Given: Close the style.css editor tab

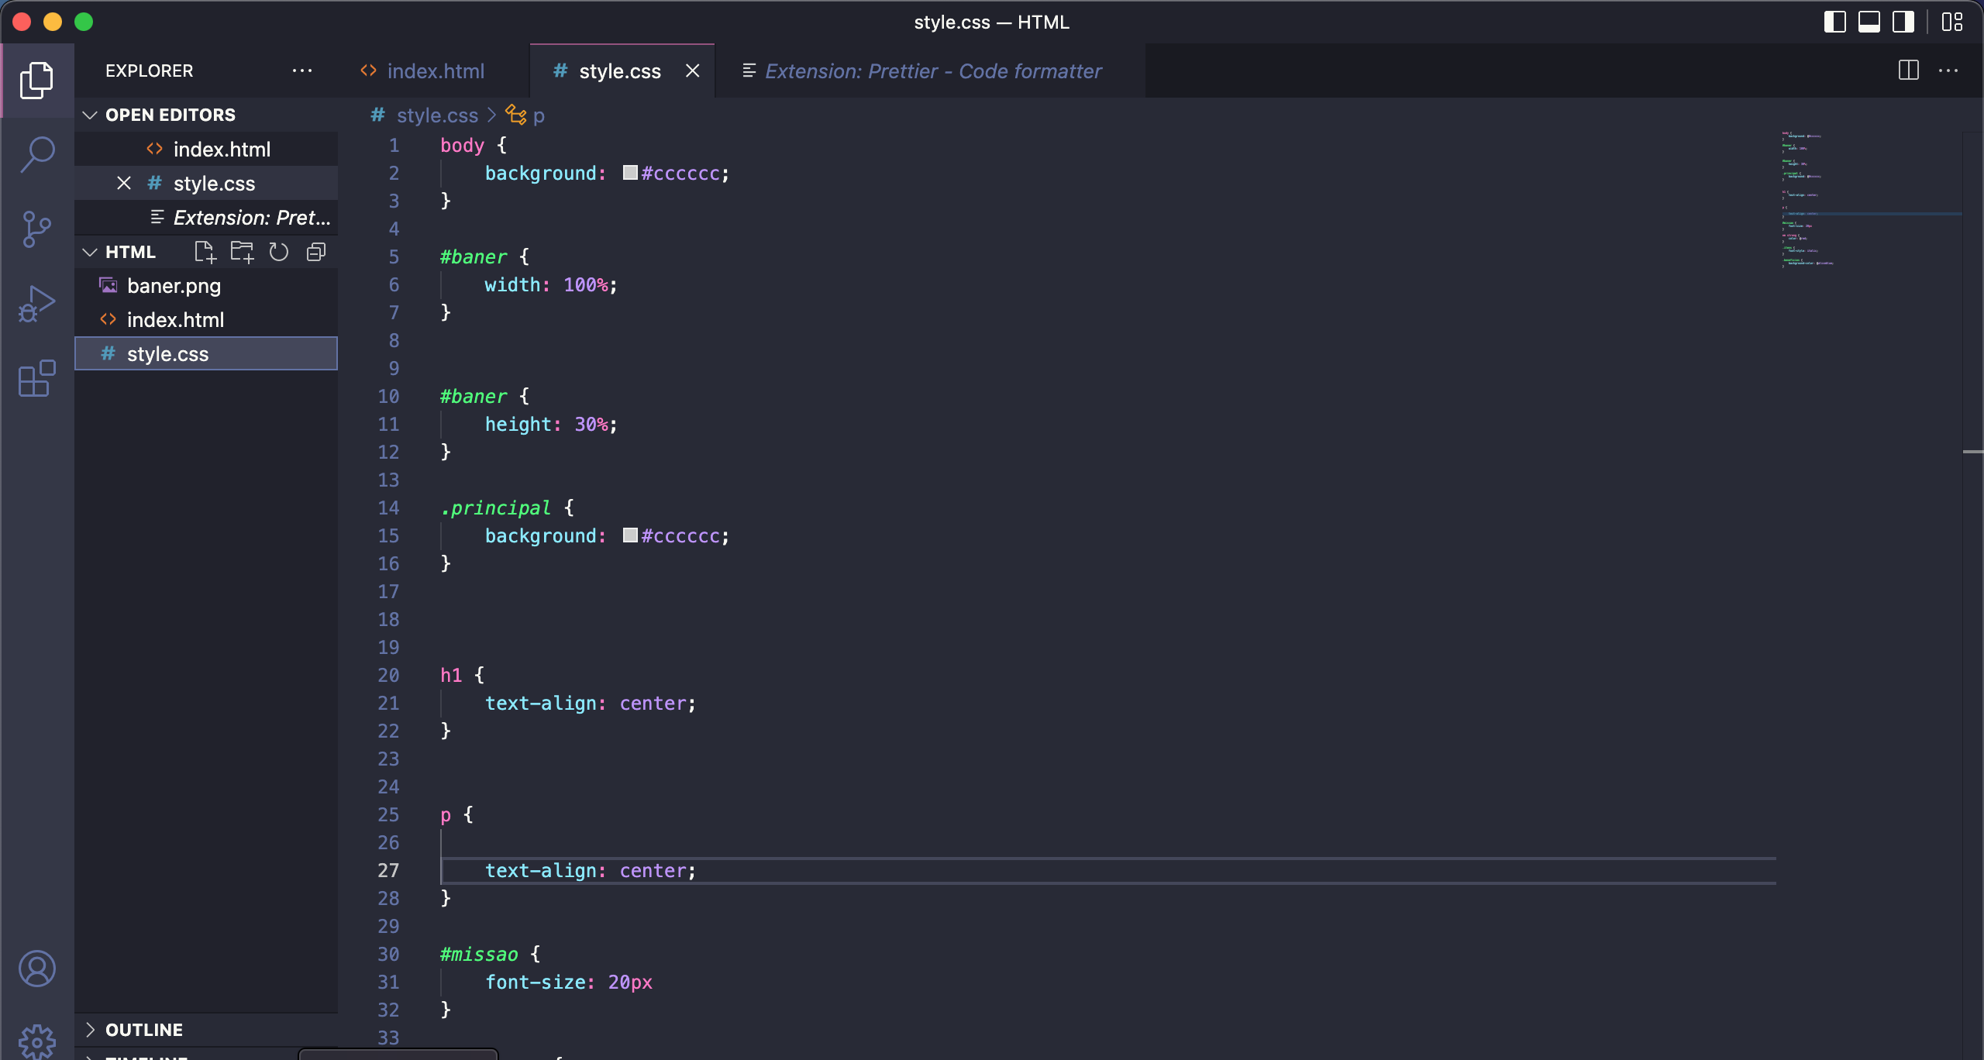Looking at the screenshot, I should click(693, 71).
